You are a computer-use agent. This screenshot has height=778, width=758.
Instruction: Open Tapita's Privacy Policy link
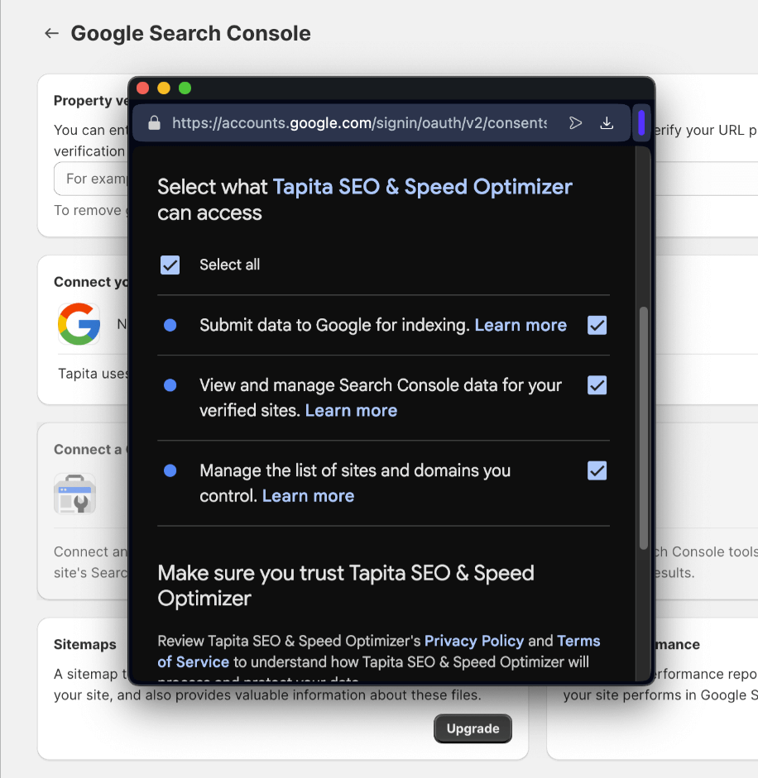pyautogui.click(x=474, y=640)
